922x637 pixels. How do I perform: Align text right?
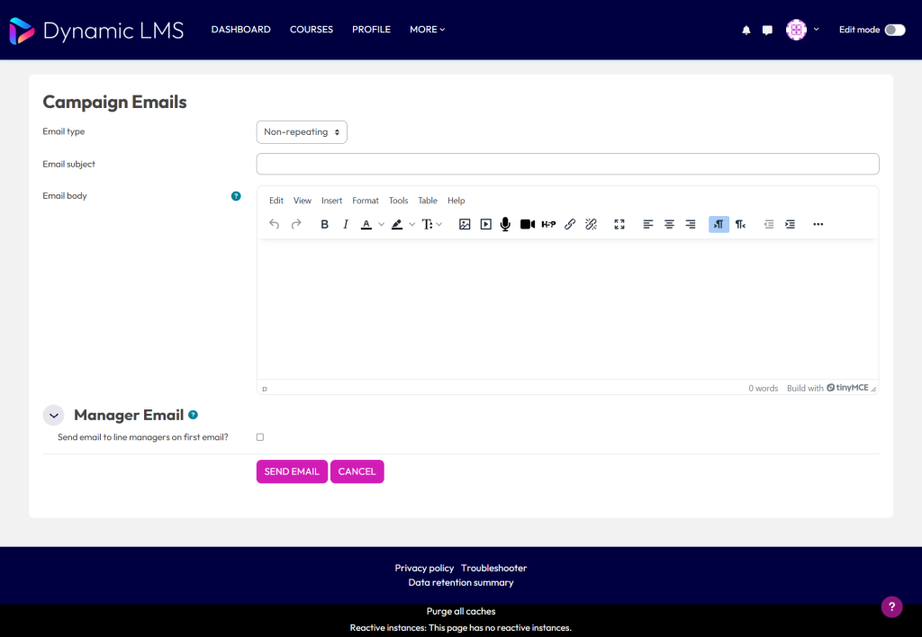coord(691,224)
